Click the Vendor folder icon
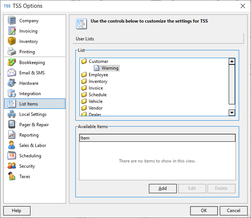The height and width of the screenshot is (218, 251). pos(84,108)
